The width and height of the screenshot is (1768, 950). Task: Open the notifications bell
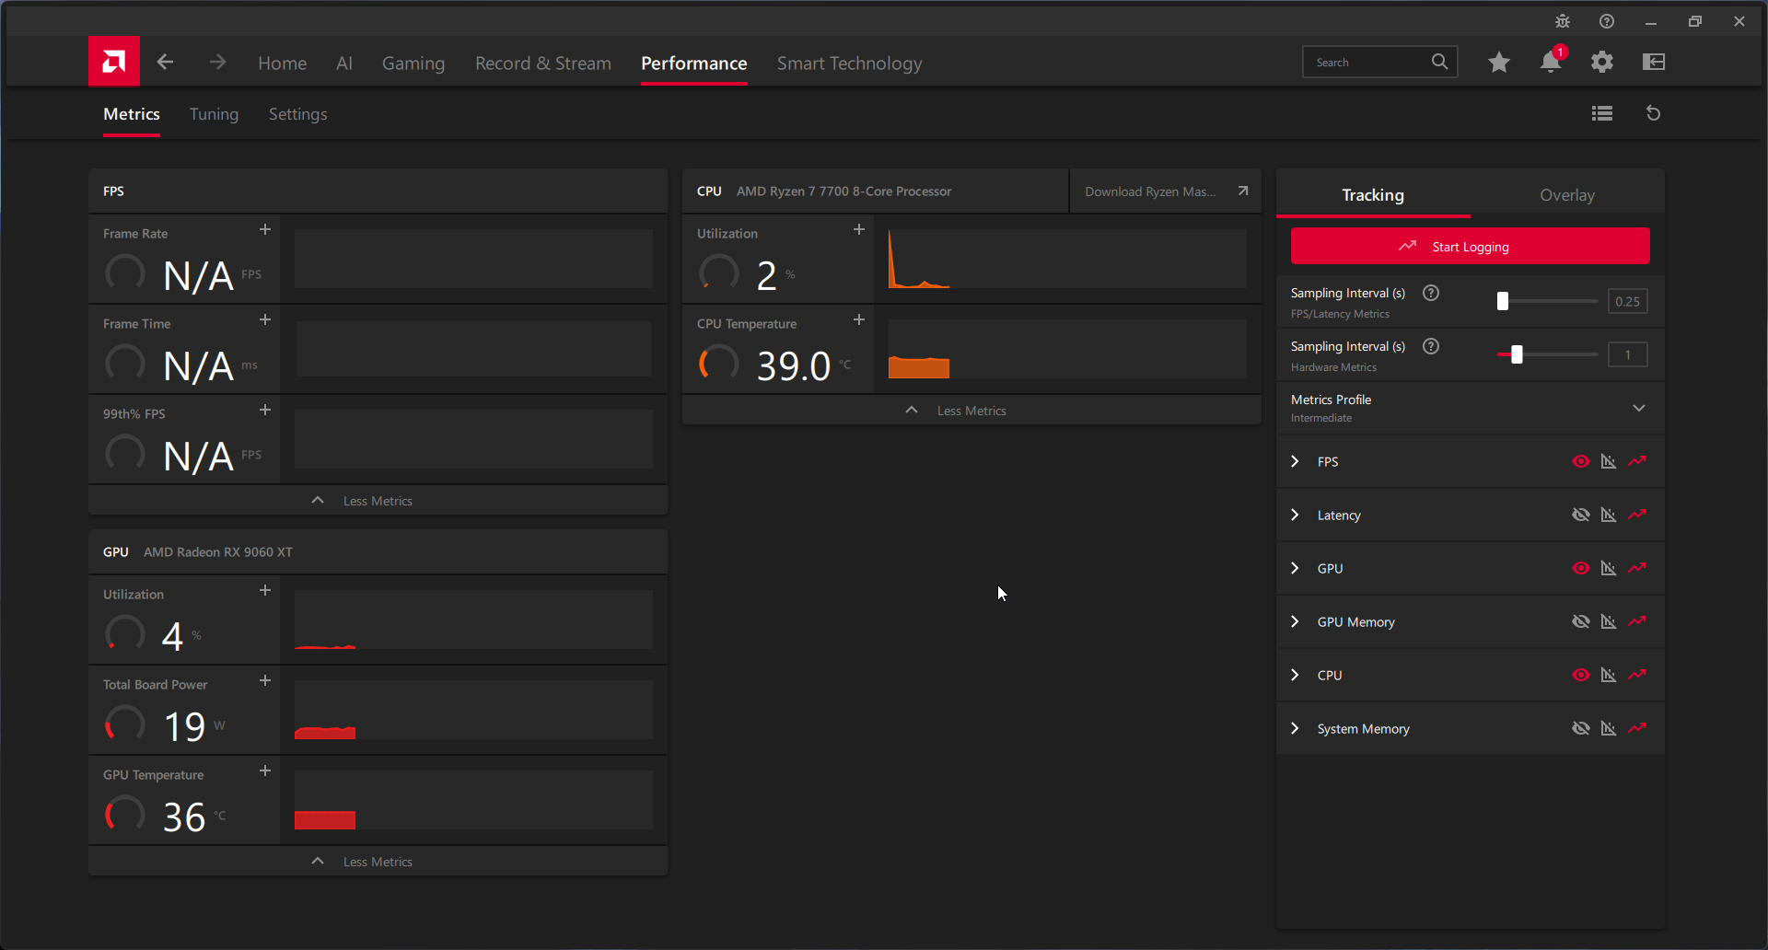pyautogui.click(x=1551, y=62)
